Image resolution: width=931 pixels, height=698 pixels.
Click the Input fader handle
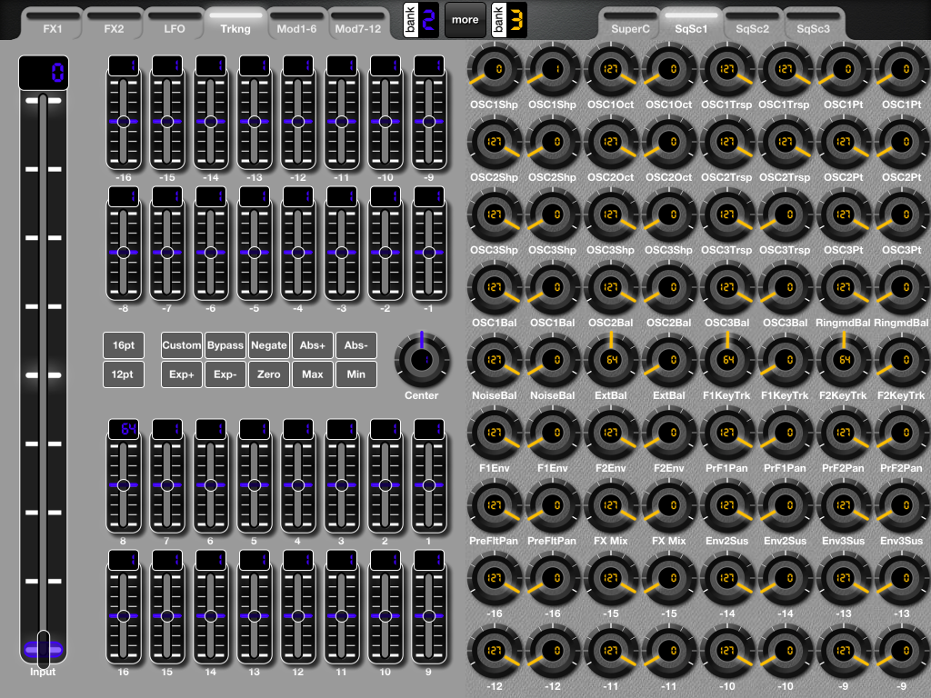[x=43, y=649]
